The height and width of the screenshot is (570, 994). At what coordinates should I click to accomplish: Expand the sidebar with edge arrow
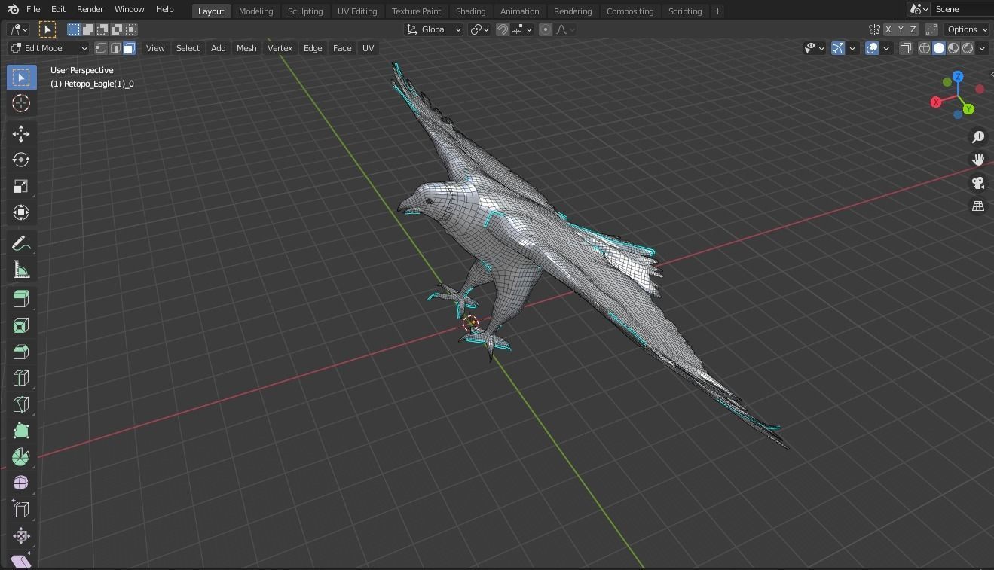(x=991, y=75)
